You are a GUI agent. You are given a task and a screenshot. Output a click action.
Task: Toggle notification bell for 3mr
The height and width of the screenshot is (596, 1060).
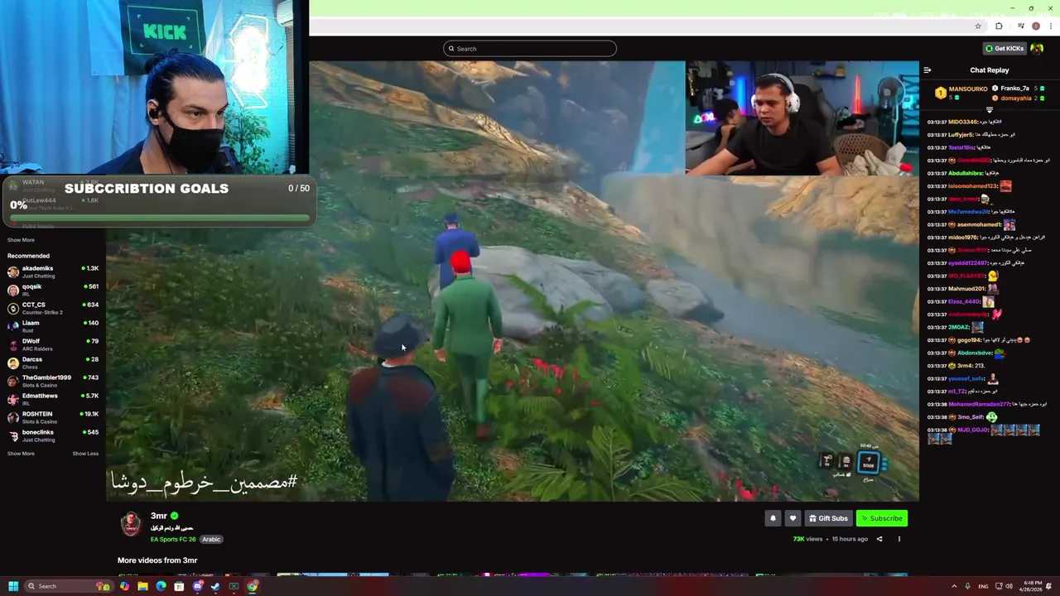pos(773,518)
